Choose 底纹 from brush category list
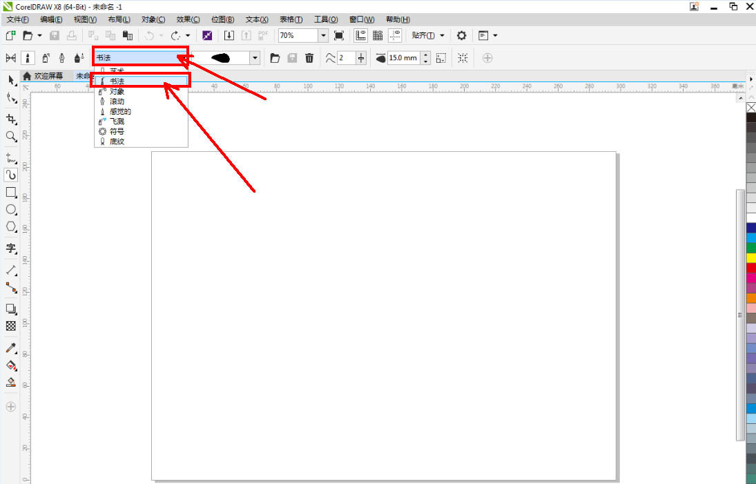756x484 pixels. (x=141, y=142)
